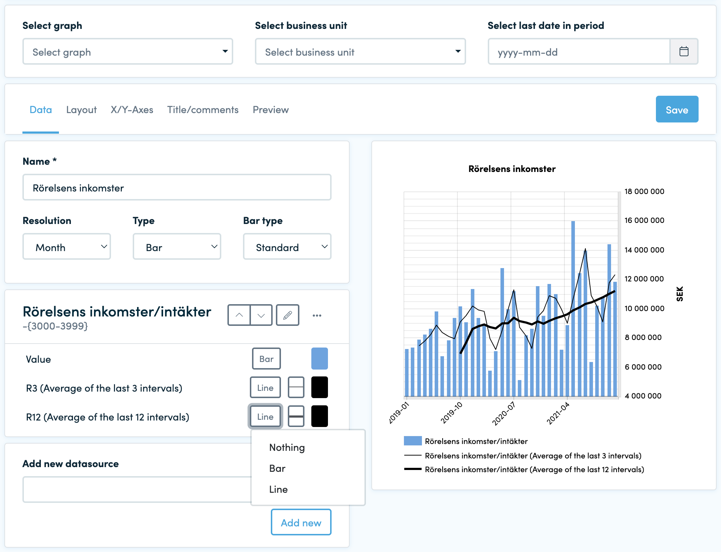Open the Resolution Month dropdown

[67, 247]
